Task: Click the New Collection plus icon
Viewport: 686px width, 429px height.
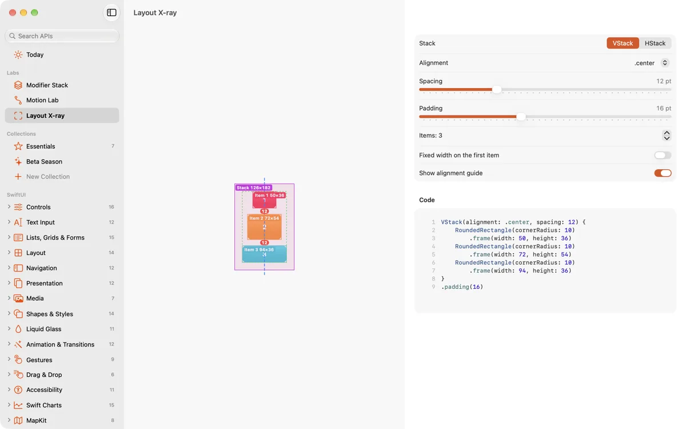Action: pos(18,177)
